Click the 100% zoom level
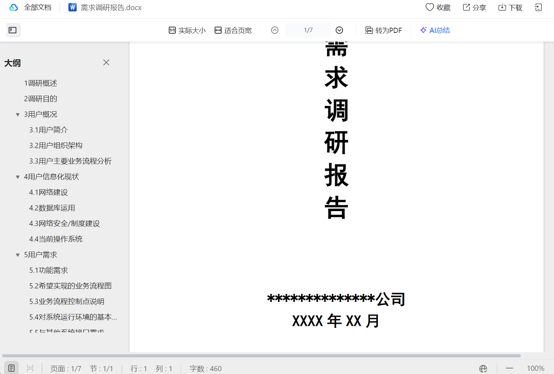The image size is (554, 374). pyautogui.click(x=536, y=368)
